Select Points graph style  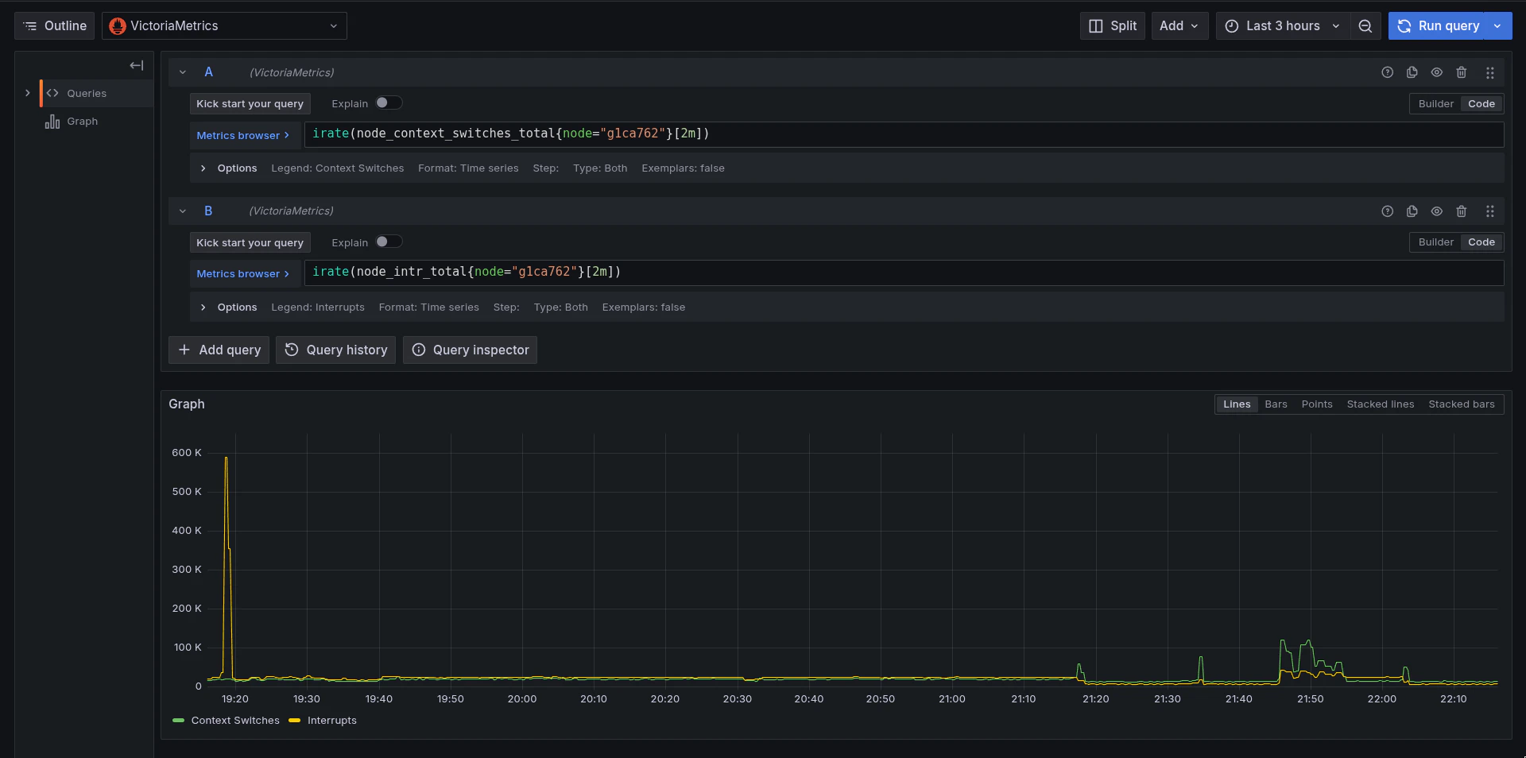point(1317,404)
